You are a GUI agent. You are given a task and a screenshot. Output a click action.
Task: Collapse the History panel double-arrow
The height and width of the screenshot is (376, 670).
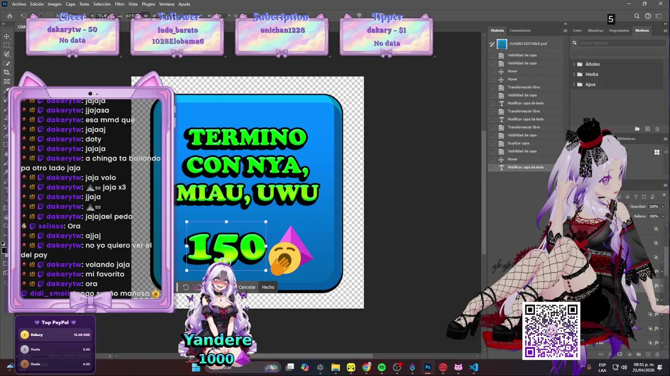(x=565, y=23)
